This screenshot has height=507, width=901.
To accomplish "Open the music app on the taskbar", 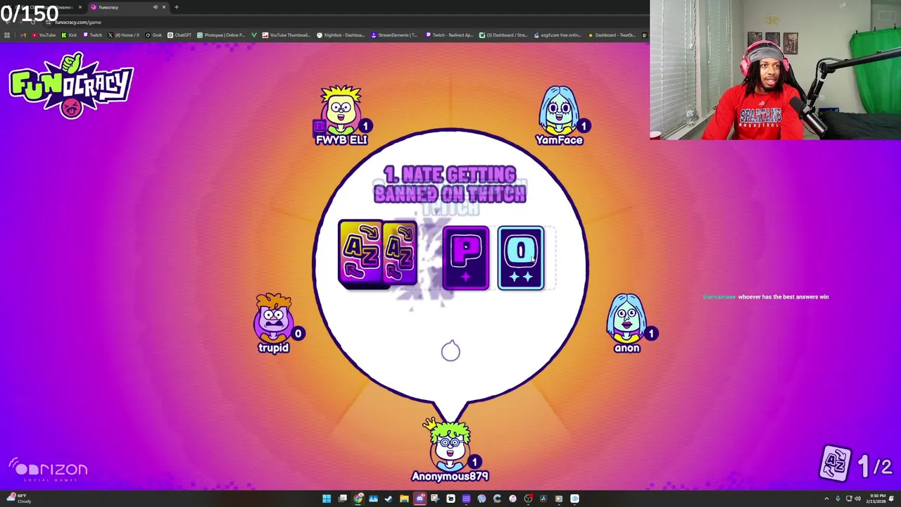I will click(x=512, y=499).
